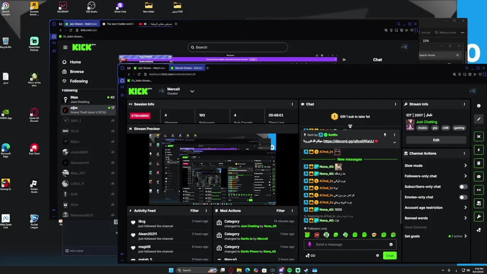Open oijm channel in Following list
This screenshot has width=487, height=274.
click(x=88, y=110)
